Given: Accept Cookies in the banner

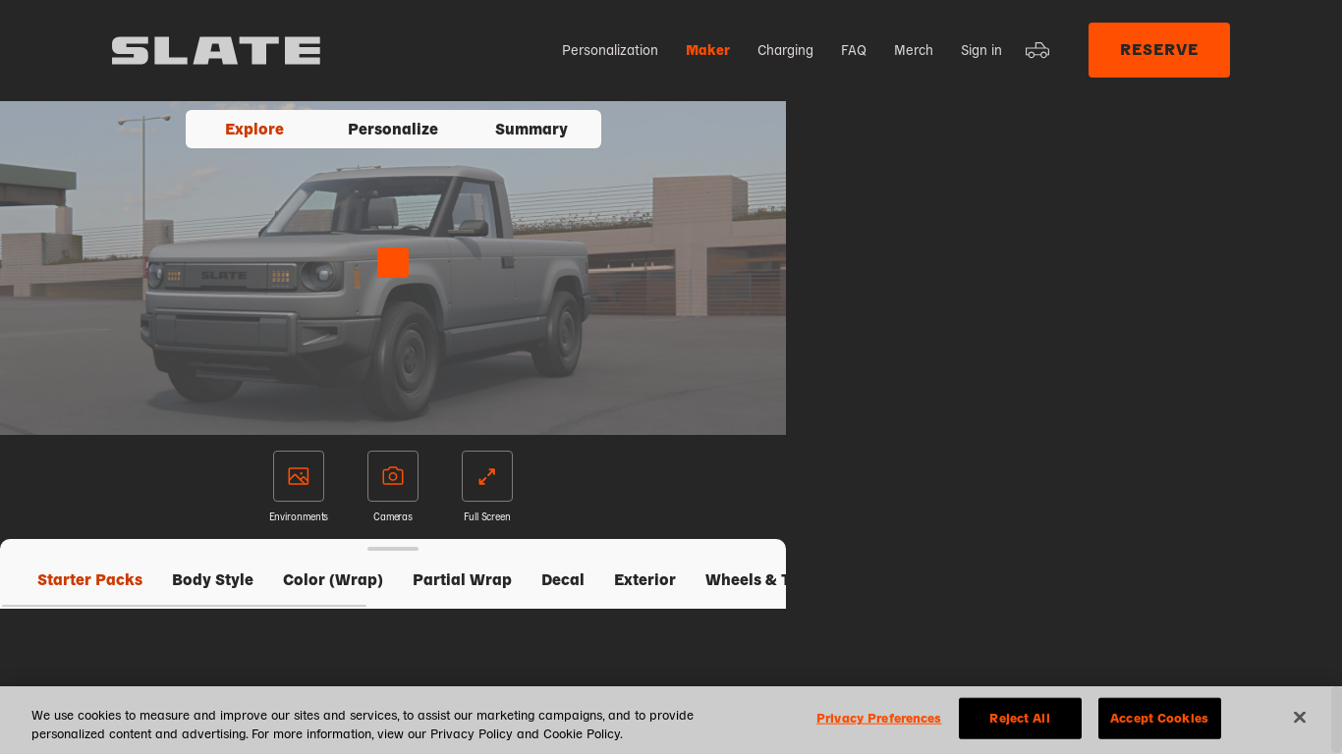Looking at the screenshot, I should pos(1159,719).
